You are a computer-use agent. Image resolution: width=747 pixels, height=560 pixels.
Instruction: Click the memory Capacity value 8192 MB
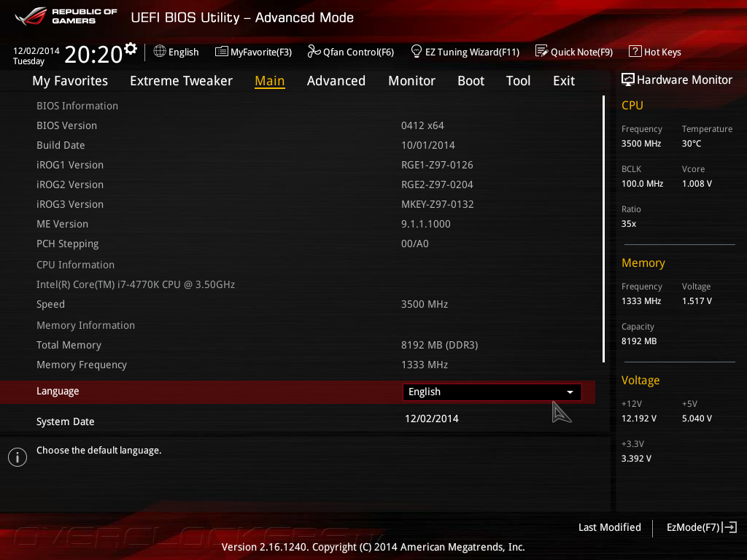coord(639,341)
